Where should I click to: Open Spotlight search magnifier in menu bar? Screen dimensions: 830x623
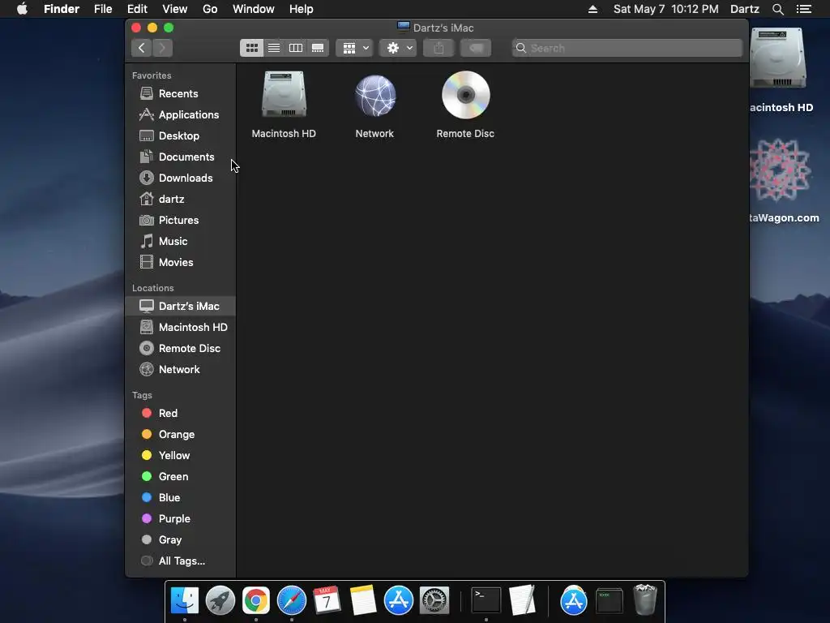pyautogui.click(x=778, y=9)
